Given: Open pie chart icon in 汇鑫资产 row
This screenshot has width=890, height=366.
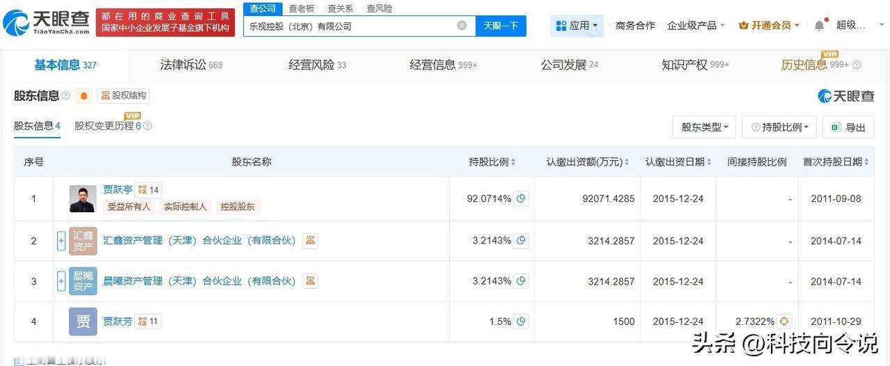Looking at the screenshot, I should (522, 241).
